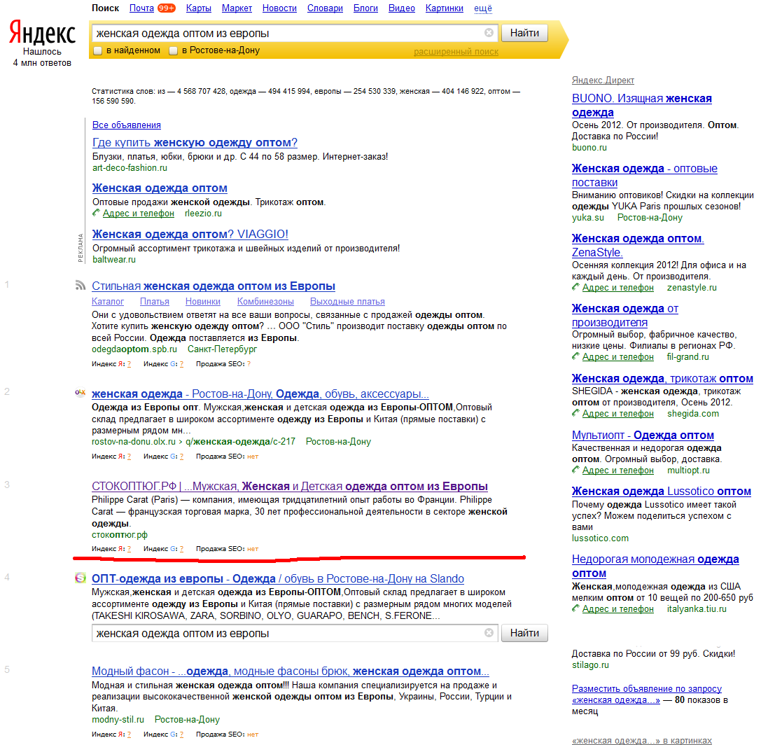Screen dimensions: 775x745
Task: Open the Маркет service
Action: [x=237, y=8]
